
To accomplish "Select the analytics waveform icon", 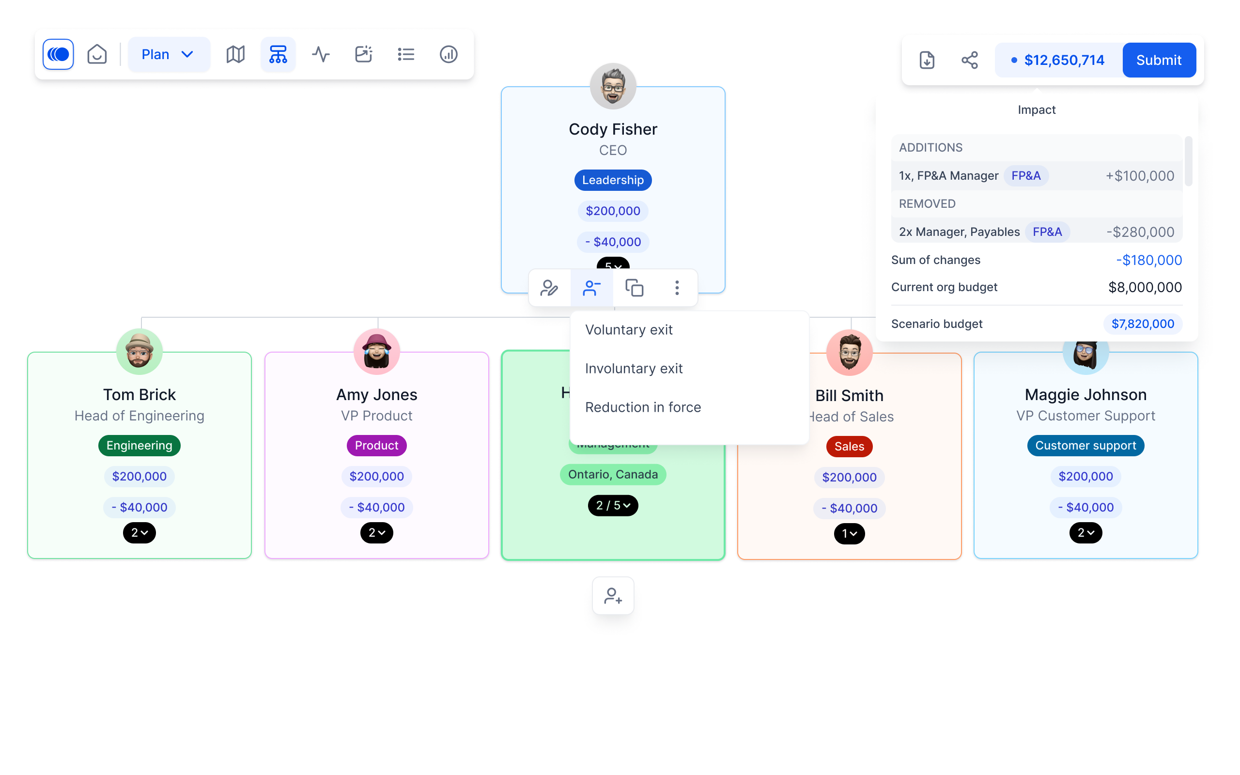I will click(x=320, y=54).
